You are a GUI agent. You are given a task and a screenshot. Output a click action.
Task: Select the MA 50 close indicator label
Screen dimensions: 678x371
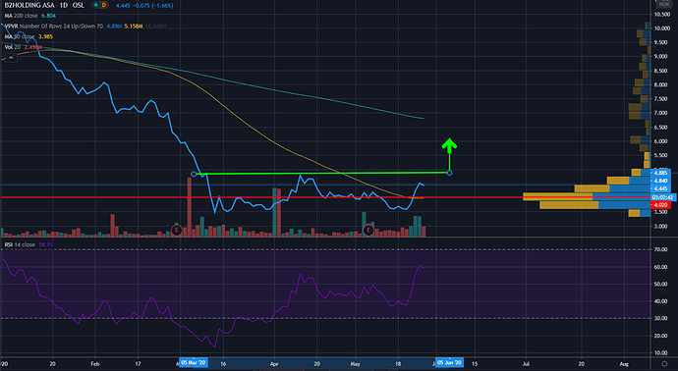tap(20, 36)
